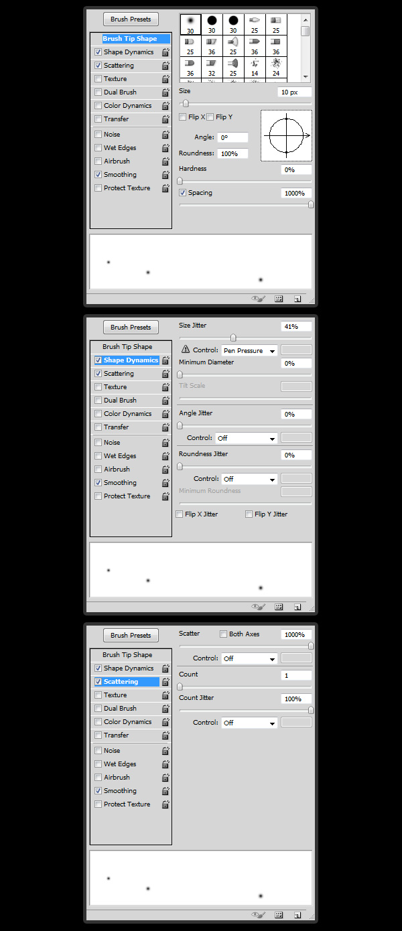Click Brush Presets button in bottom panel
The height and width of the screenshot is (931, 402).
[x=131, y=636]
